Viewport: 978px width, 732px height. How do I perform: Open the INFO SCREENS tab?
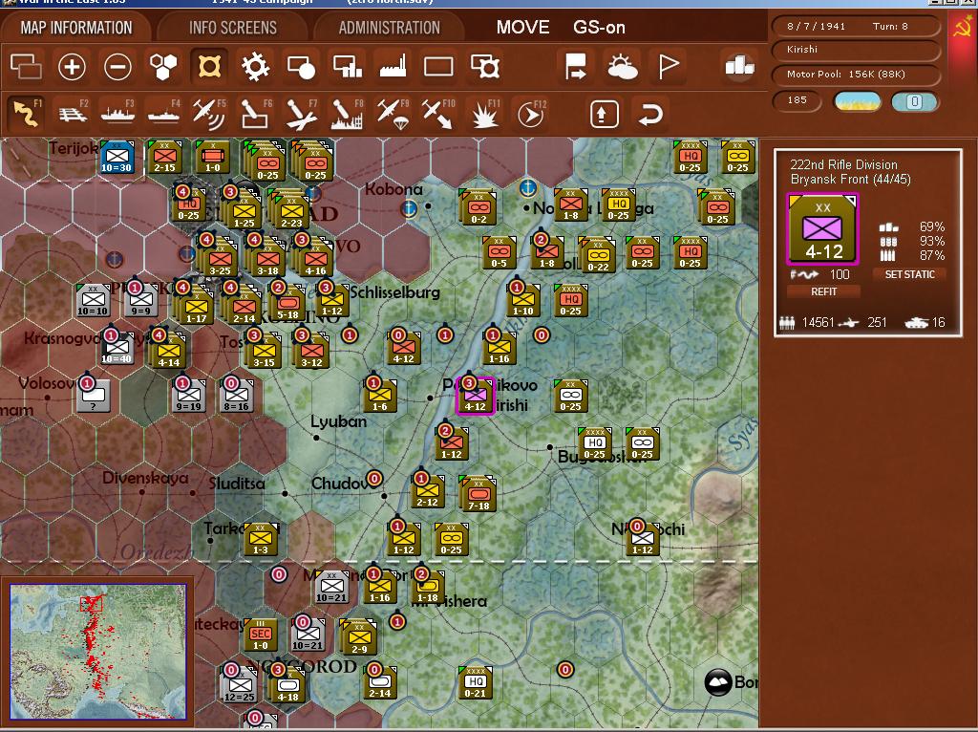coord(233,28)
